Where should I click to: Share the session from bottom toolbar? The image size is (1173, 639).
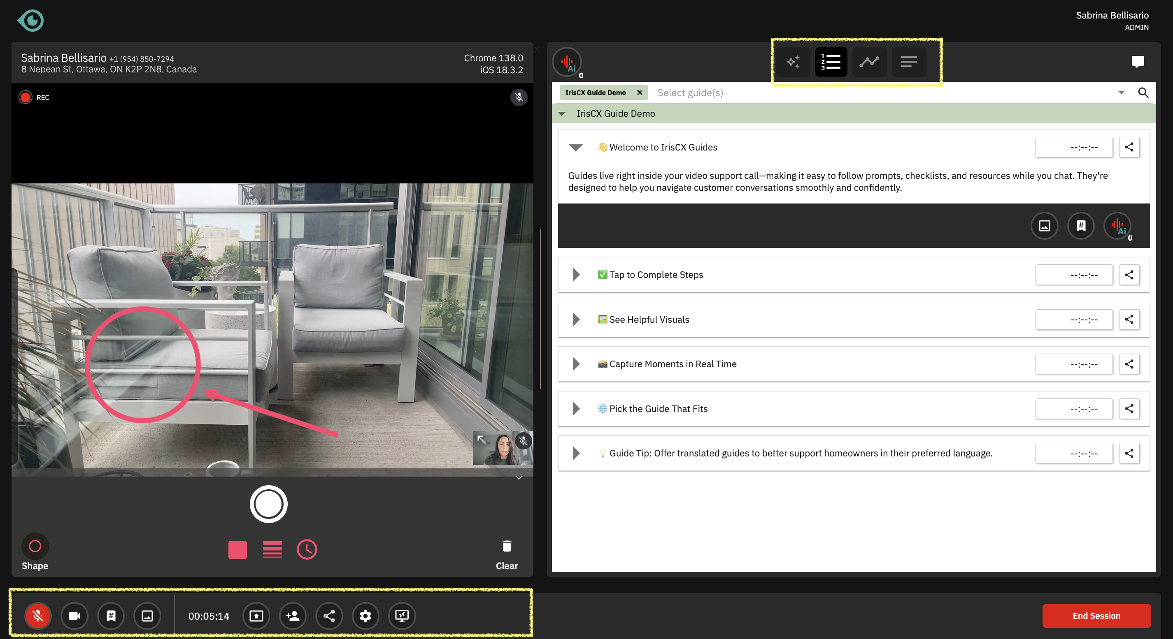[x=329, y=616]
